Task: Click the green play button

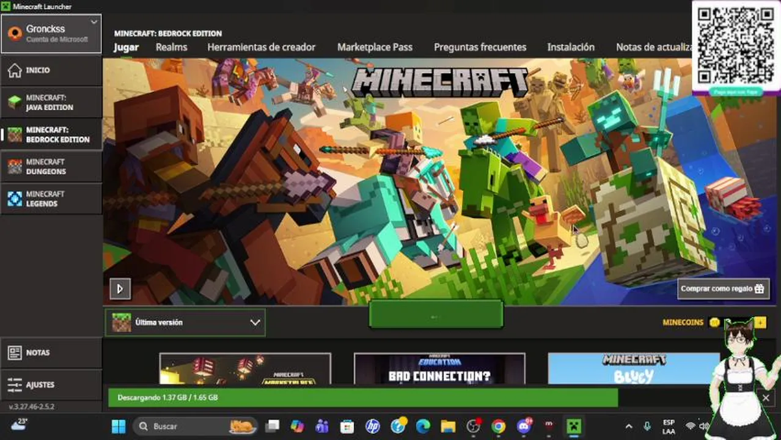Action: click(x=436, y=315)
